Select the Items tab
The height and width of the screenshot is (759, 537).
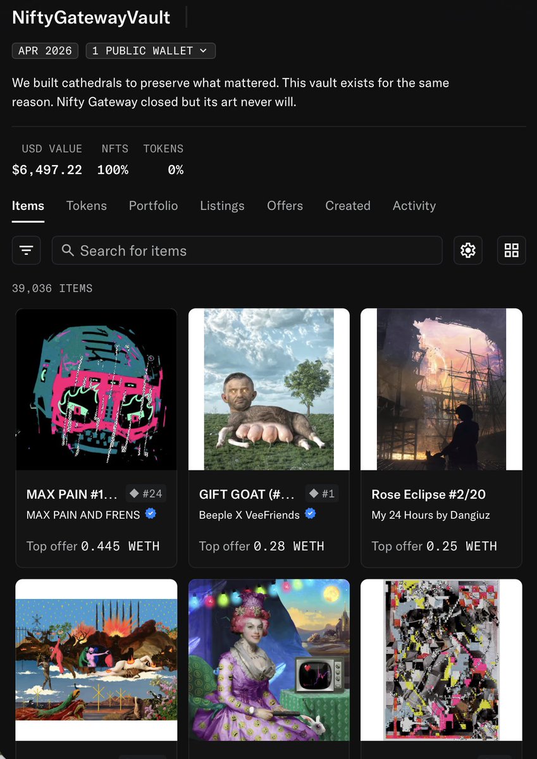click(x=28, y=206)
